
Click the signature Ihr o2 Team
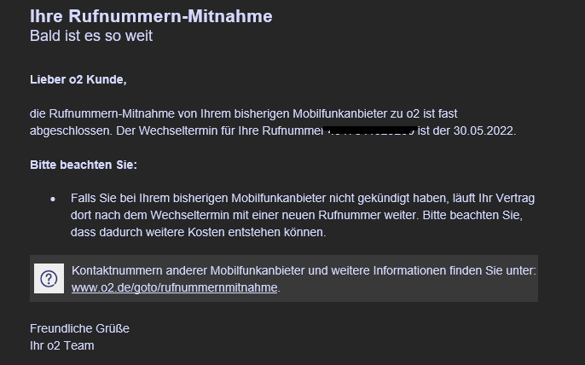coord(62,345)
